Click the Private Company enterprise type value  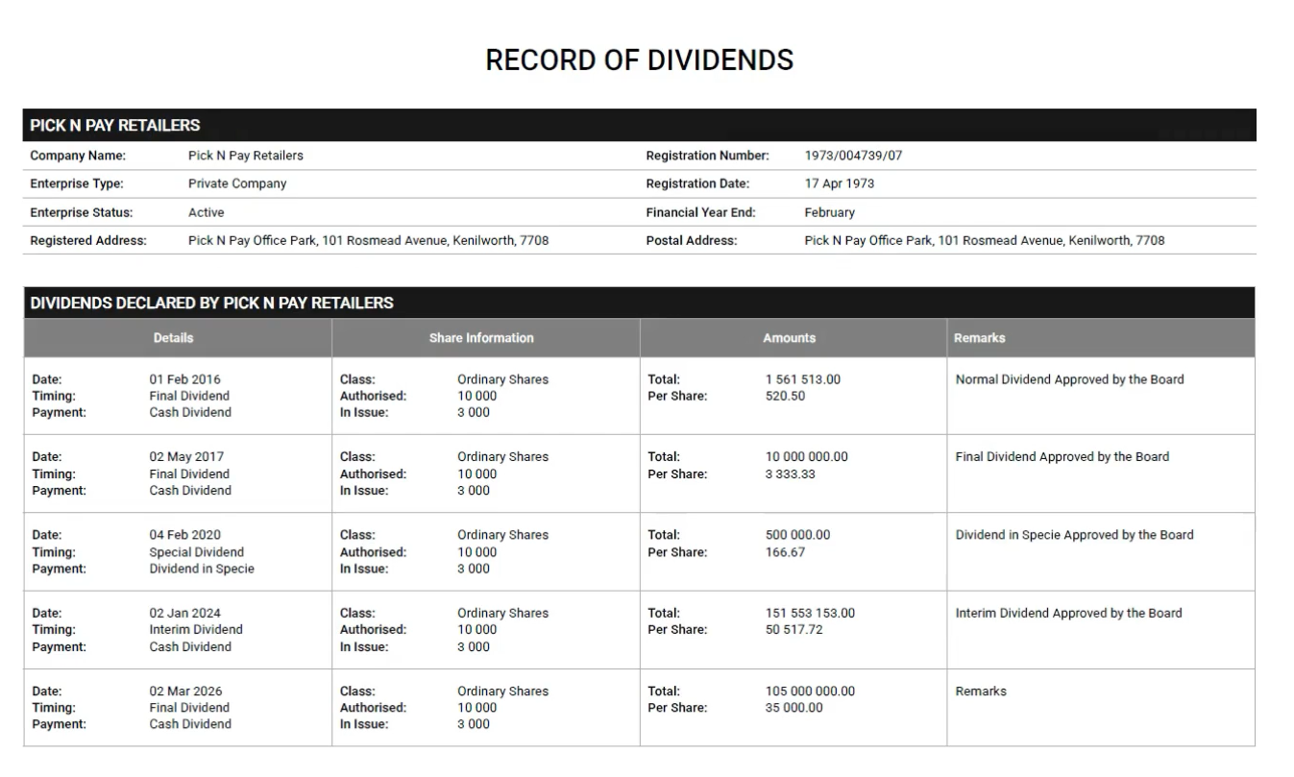236,183
